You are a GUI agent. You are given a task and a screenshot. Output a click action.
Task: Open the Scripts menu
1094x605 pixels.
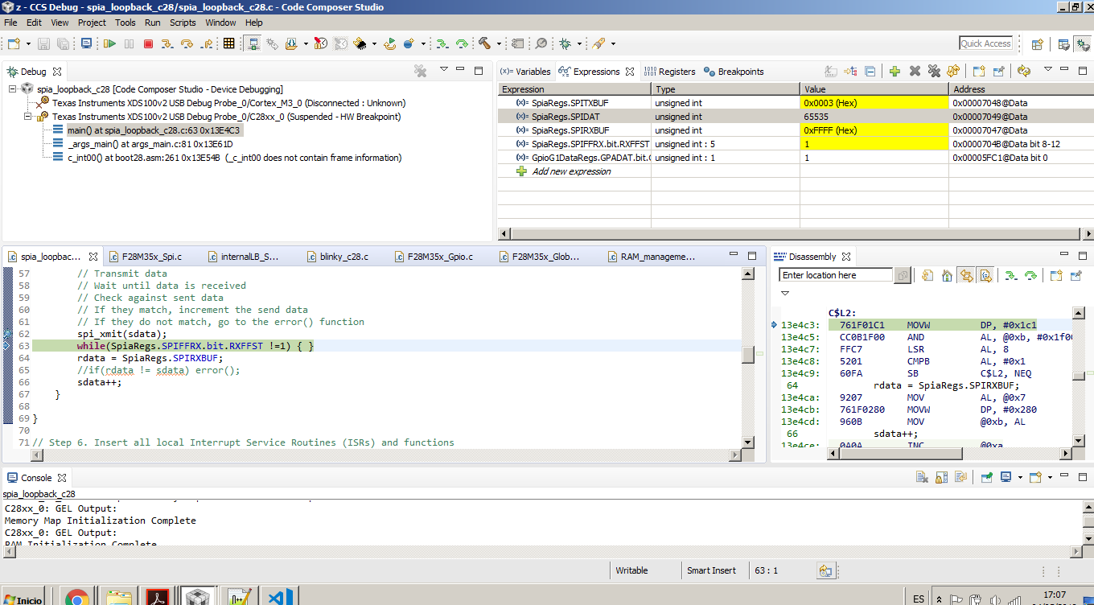pos(183,23)
